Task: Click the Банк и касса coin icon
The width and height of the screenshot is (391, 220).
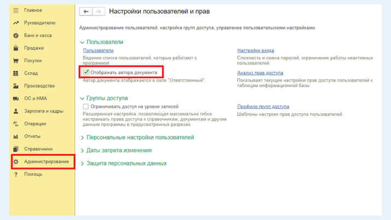Action: click(x=16, y=36)
